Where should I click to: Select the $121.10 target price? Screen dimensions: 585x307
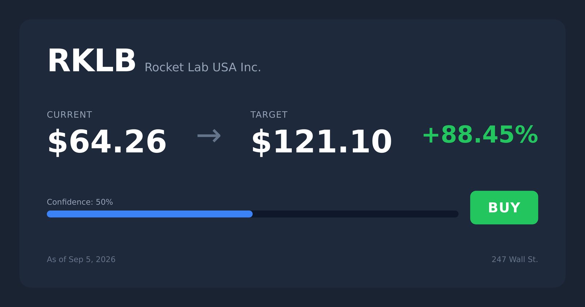(x=322, y=142)
